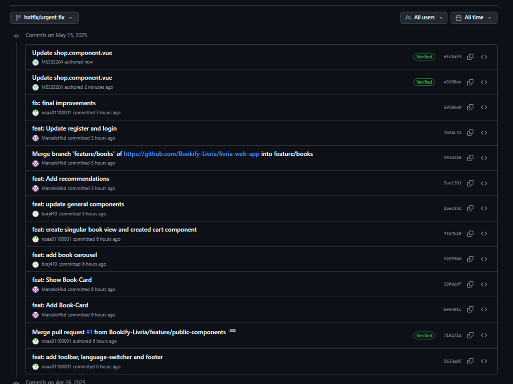
Task: Copy full SHA for commit 7192f1d
Action: click(470, 335)
